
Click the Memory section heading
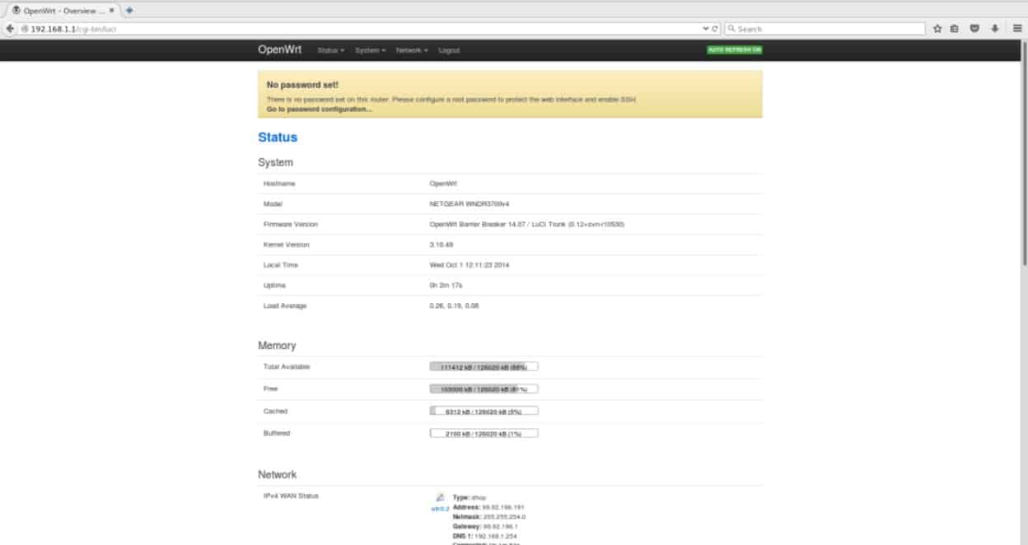pyautogui.click(x=277, y=346)
